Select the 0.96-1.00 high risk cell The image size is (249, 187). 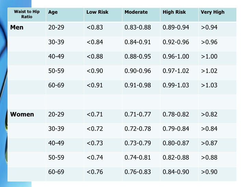click(176, 57)
